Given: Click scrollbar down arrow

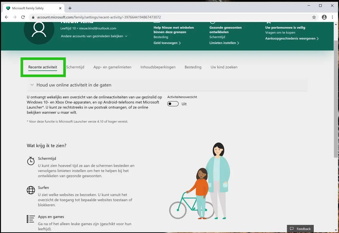Looking at the screenshot, I should 336,230.
